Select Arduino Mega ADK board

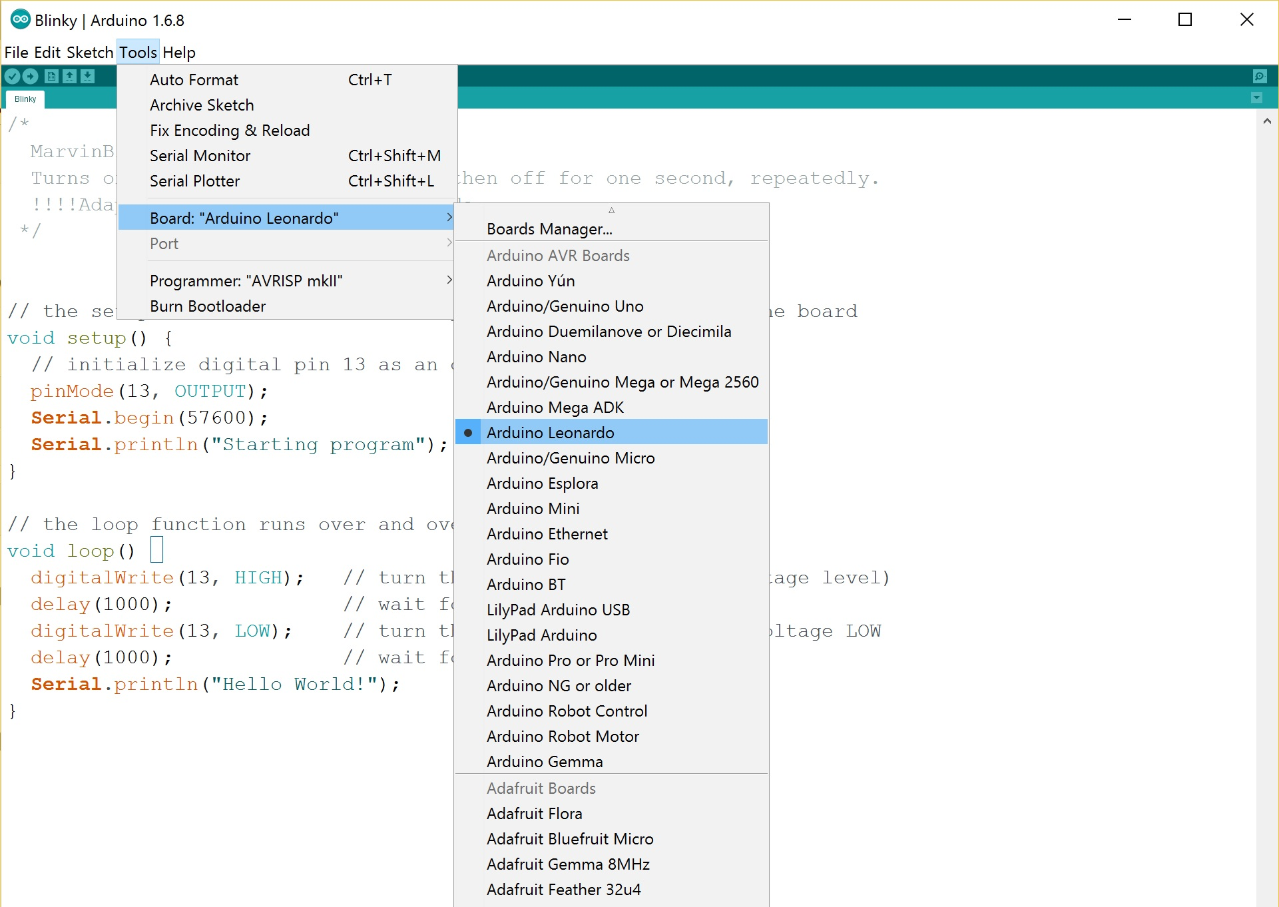click(611, 408)
